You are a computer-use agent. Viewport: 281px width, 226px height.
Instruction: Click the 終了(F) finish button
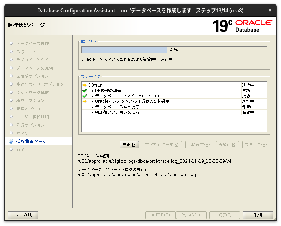pos(224,215)
